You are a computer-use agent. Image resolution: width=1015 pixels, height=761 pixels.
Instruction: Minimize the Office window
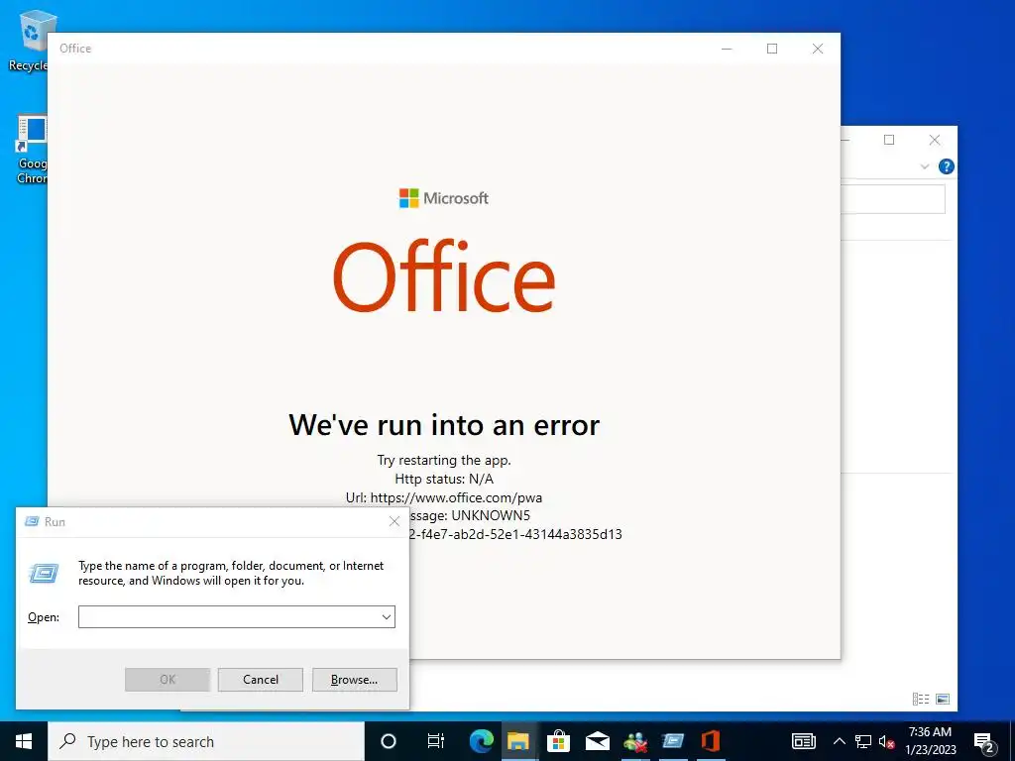pyautogui.click(x=727, y=49)
